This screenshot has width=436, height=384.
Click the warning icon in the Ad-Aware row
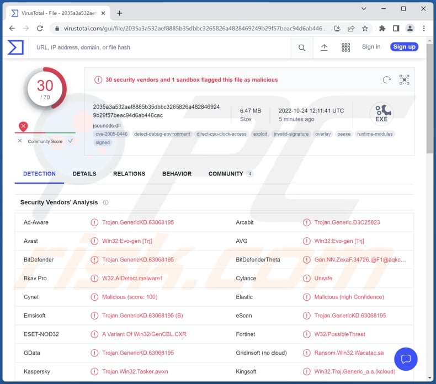click(x=94, y=222)
